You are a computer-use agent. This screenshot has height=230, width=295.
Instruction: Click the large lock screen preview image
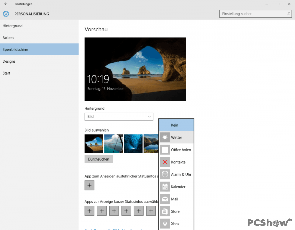coord(135,69)
